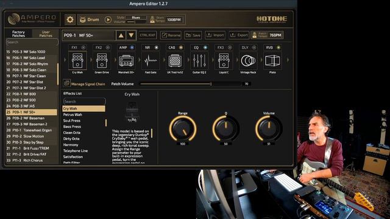The image size is (390, 219).
Task: Select the Guitar EQ 2 icon
Action: (199, 61)
